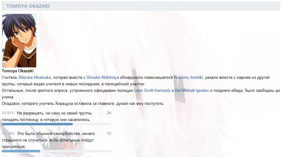
Task: Click the bold Tomoya Okazaki name caption
Action: [x=17, y=71]
